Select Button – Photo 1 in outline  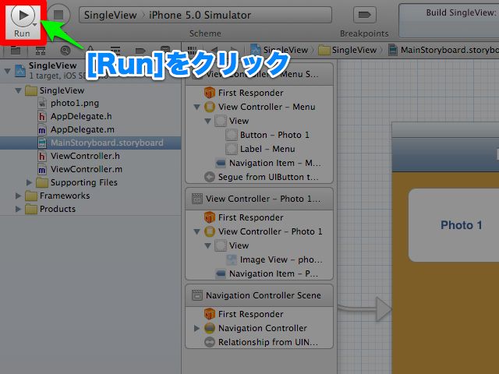pyautogui.click(x=267, y=135)
